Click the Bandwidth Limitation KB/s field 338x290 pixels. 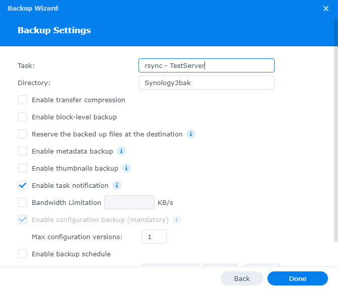click(129, 202)
